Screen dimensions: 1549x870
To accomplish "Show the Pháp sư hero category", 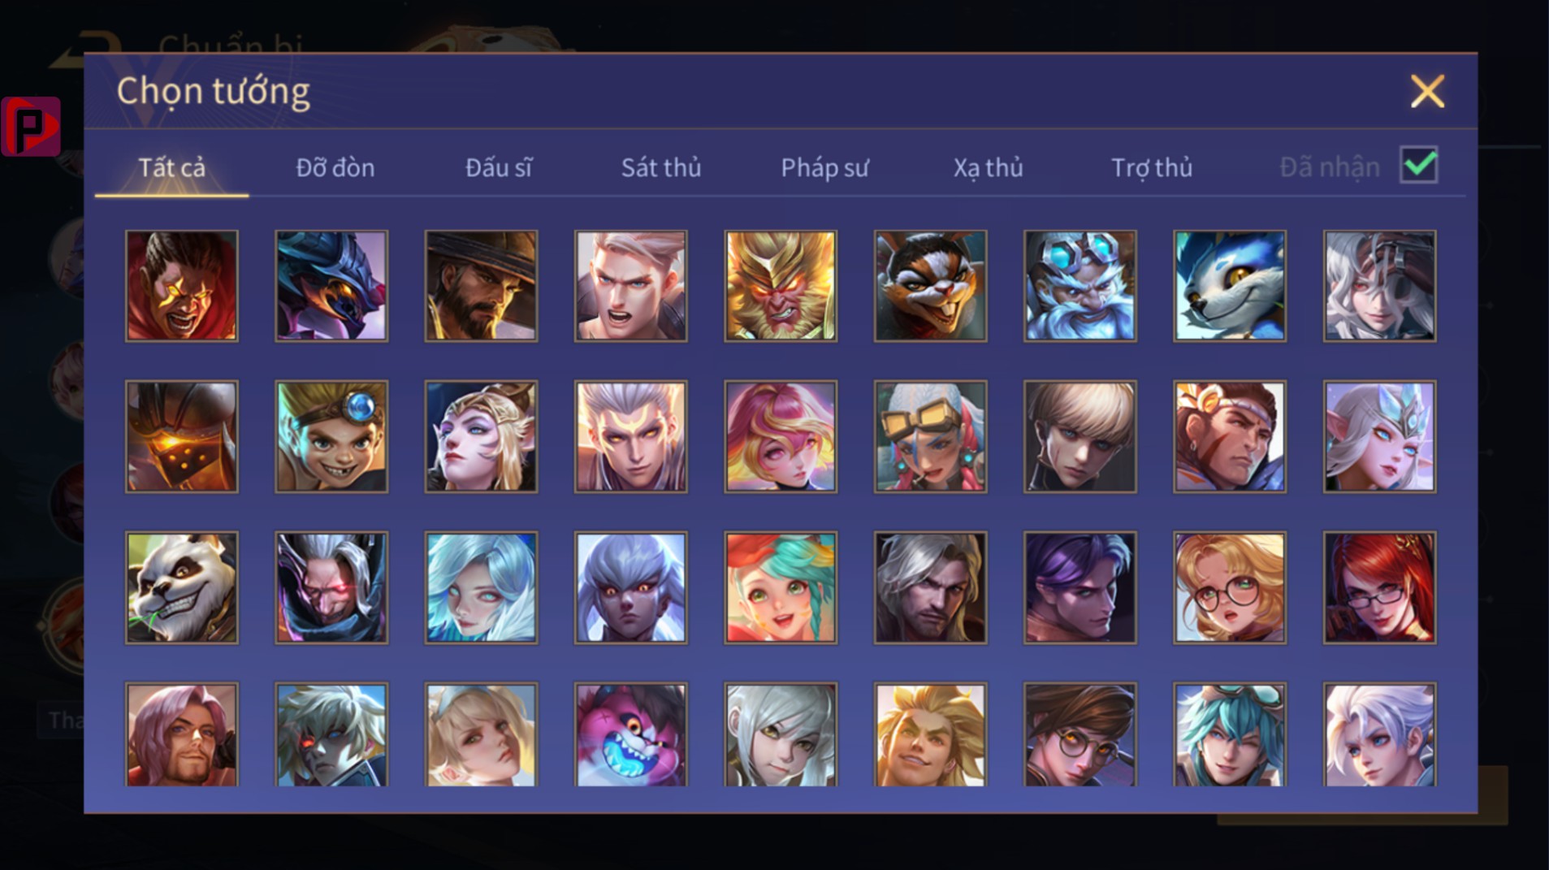I will (824, 167).
